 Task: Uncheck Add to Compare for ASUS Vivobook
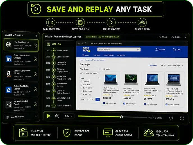click(104, 103)
